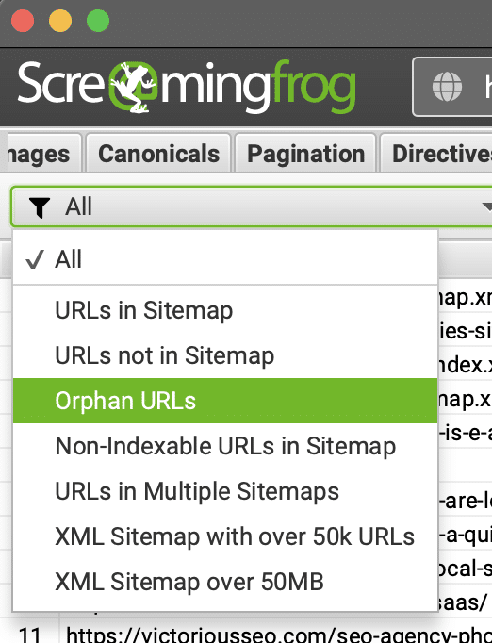The image size is (492, 643).
Task: Select the Orphan URLs filter
Action: pyautogui.click(x=225, y=401)
